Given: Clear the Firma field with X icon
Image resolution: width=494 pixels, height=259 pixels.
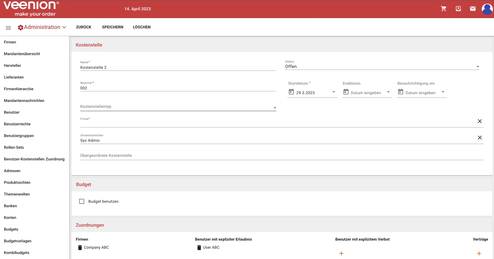Looking at the screenshot, I should [x=480, y=121].
